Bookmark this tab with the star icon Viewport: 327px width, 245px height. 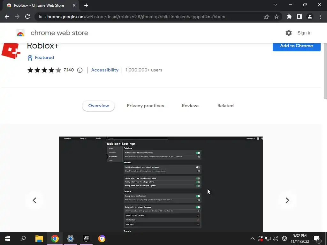(277, 17)
